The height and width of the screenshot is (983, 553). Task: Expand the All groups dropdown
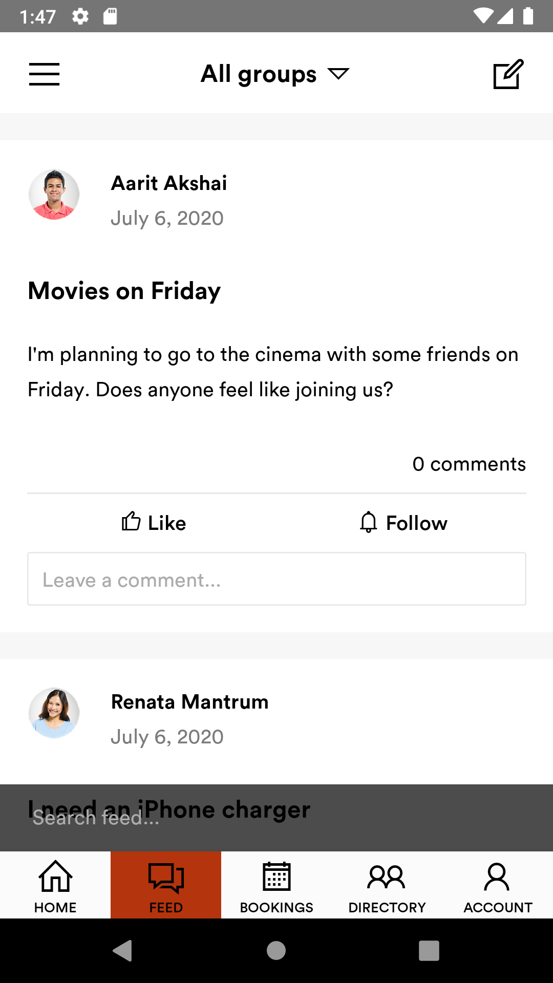tap(275, 74)
